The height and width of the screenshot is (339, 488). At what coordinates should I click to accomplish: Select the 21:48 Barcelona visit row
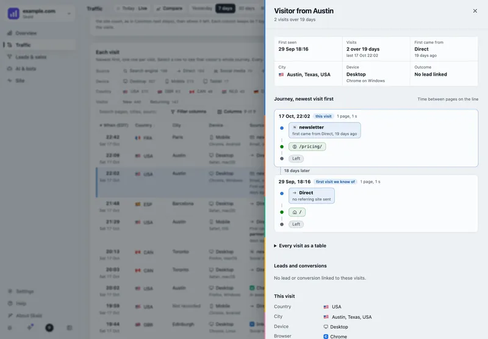pos(181,207)
